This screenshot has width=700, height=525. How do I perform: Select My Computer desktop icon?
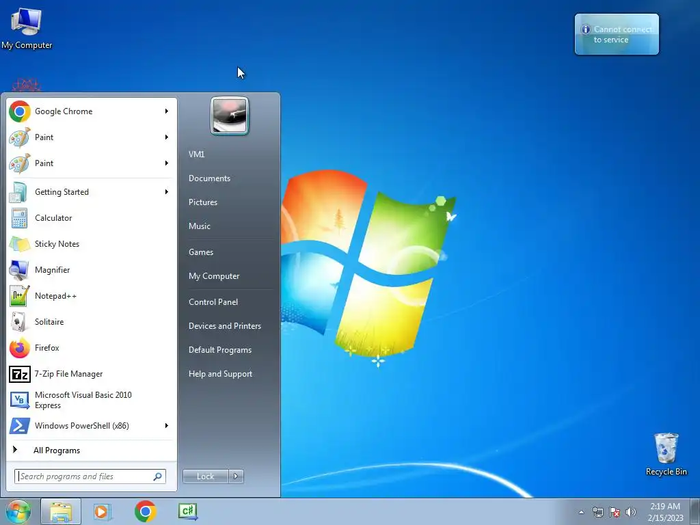pos(27,27)
